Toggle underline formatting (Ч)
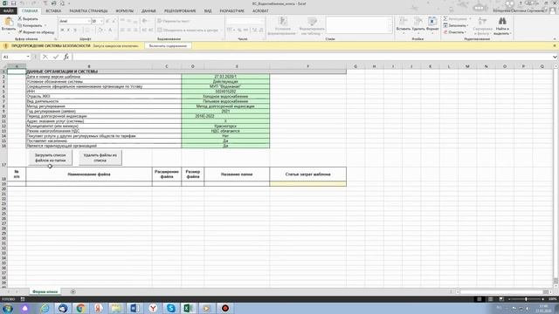Screen dimensions: 559x314 pos(75,30)
